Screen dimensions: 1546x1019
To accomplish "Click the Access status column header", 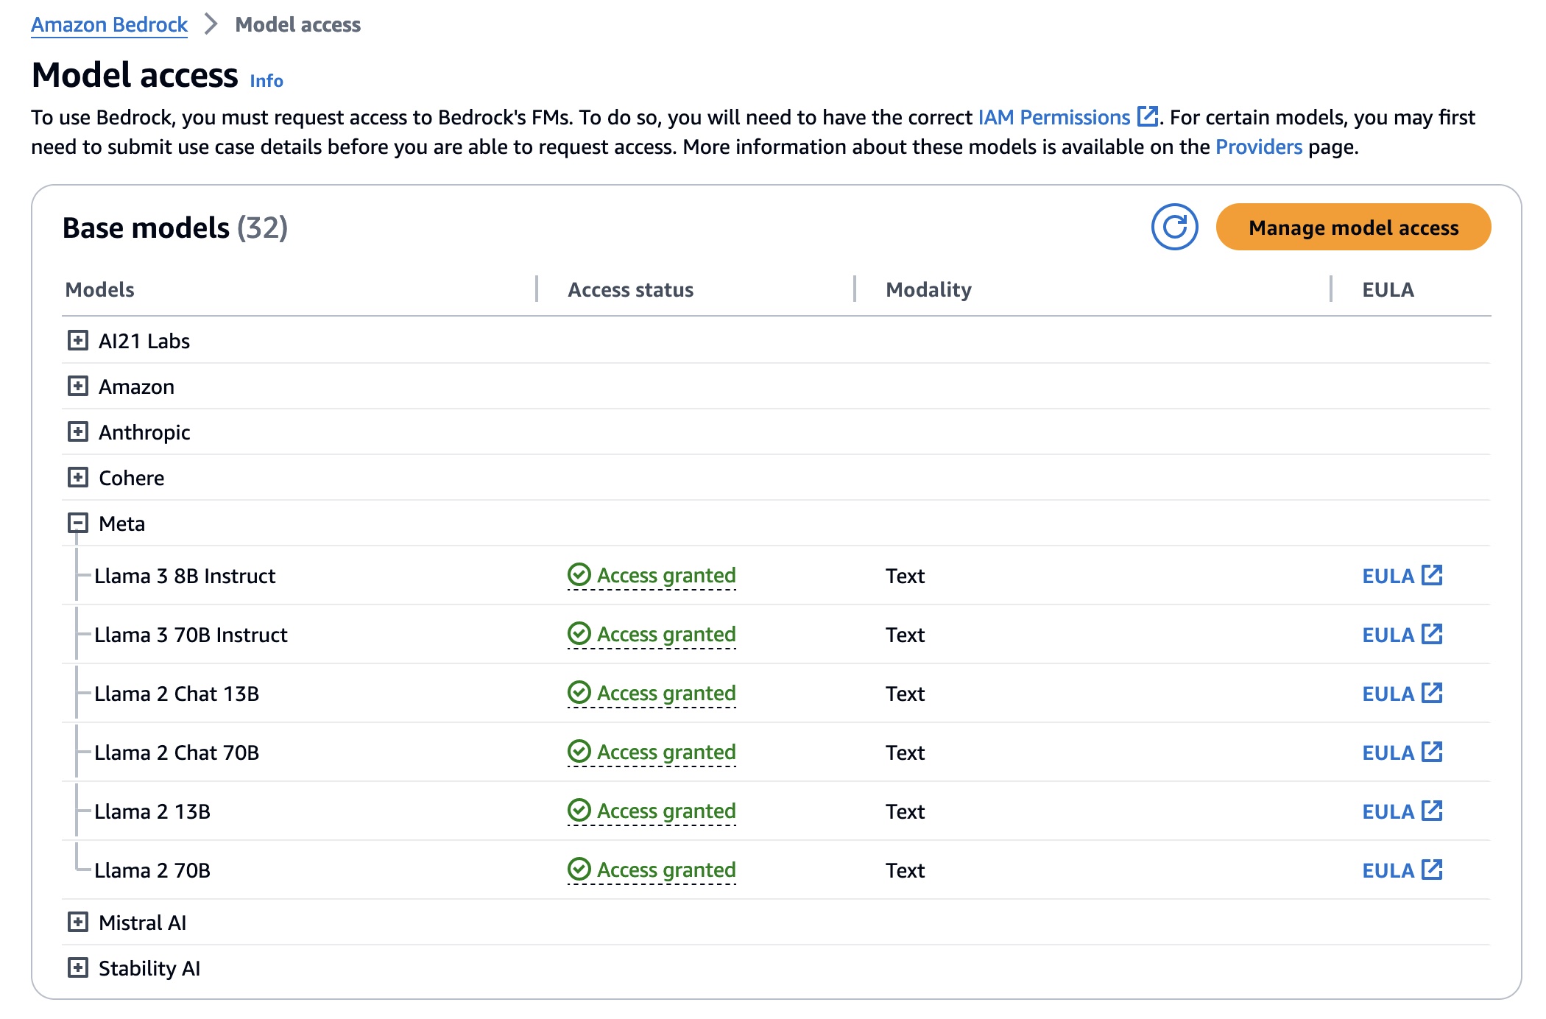I will coord(630,289).
